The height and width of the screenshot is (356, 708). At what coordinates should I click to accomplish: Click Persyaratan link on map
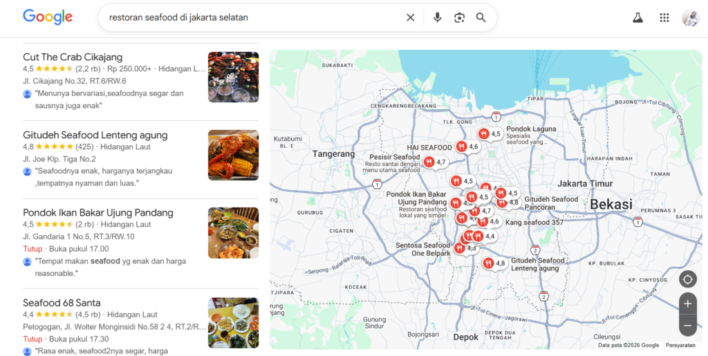tap(680, 345)
